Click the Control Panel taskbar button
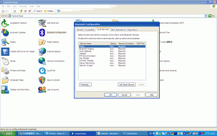Image resolution: width=217 pixels, height=136 pixels. pyautogui.click(x=83, y=134)
